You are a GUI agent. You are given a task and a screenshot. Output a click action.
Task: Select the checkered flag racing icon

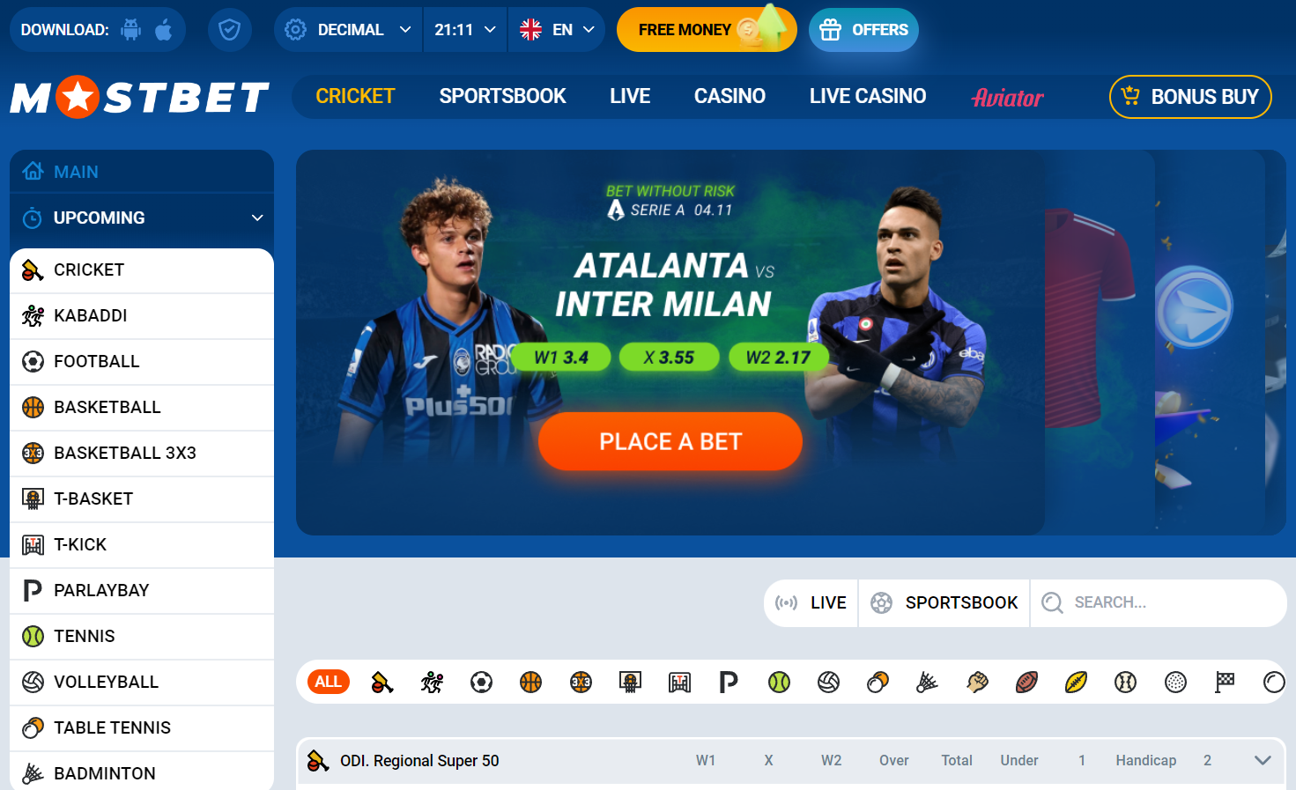click(x=1225, y=682)
